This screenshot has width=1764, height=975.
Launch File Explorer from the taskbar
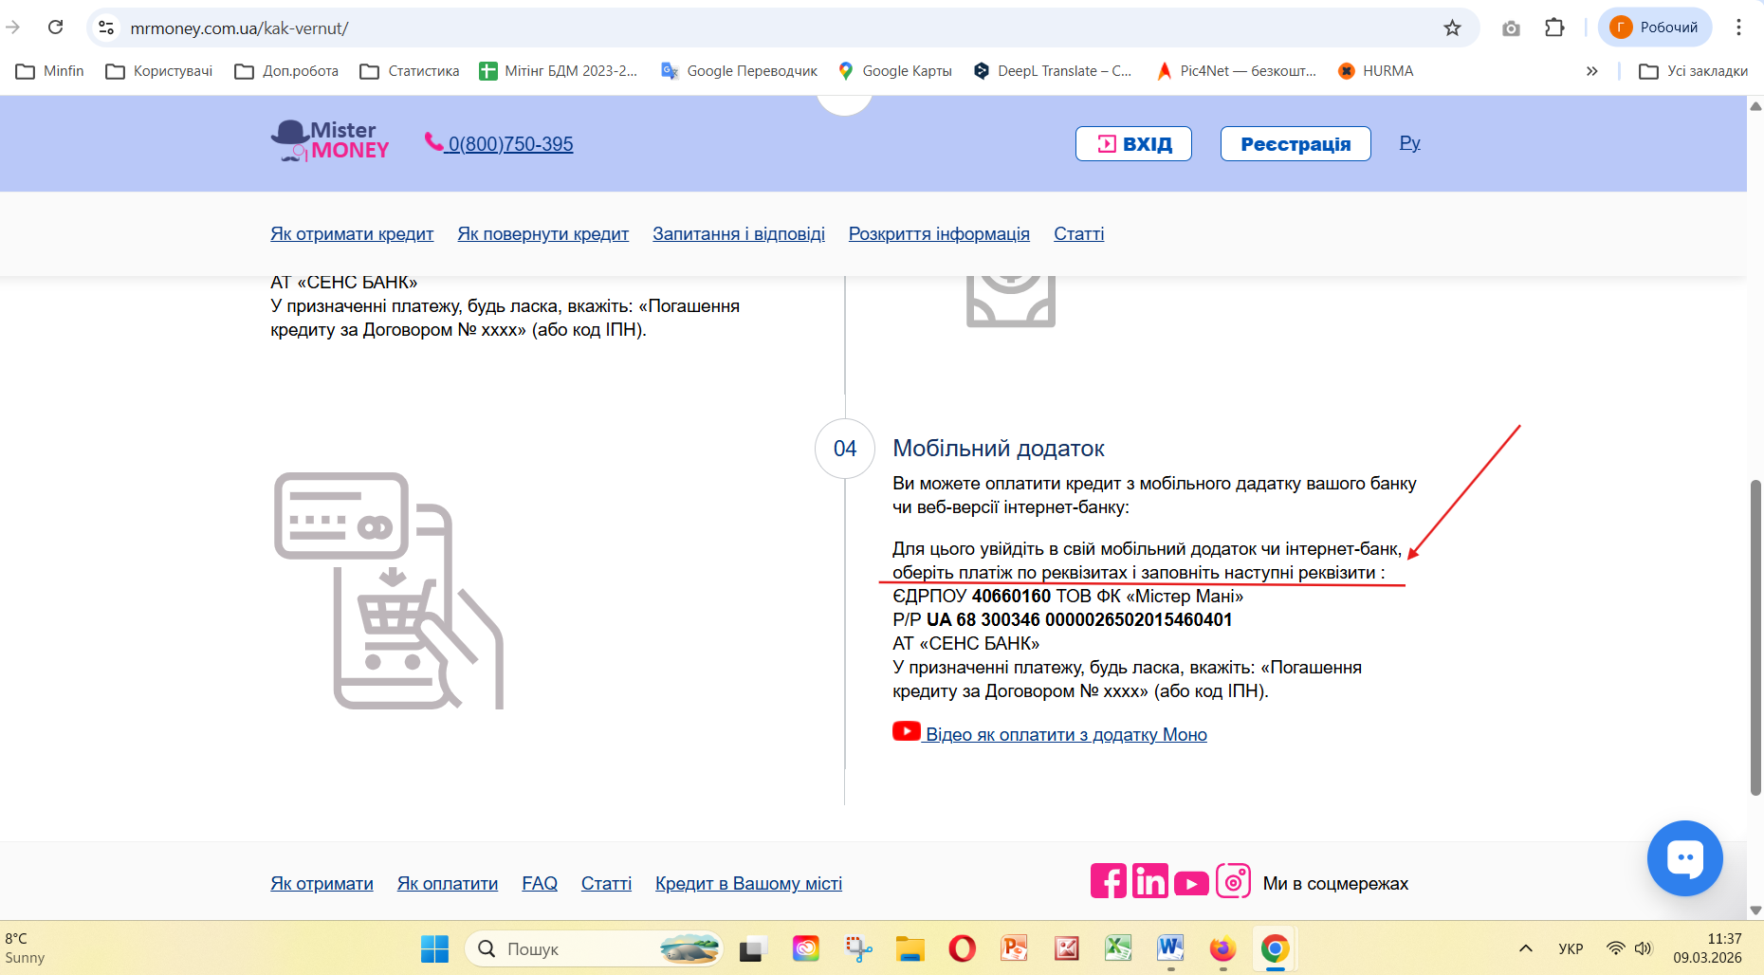[910, 948]
